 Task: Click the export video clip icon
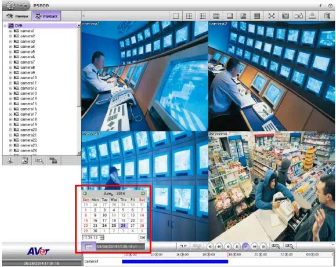point(299,16)
